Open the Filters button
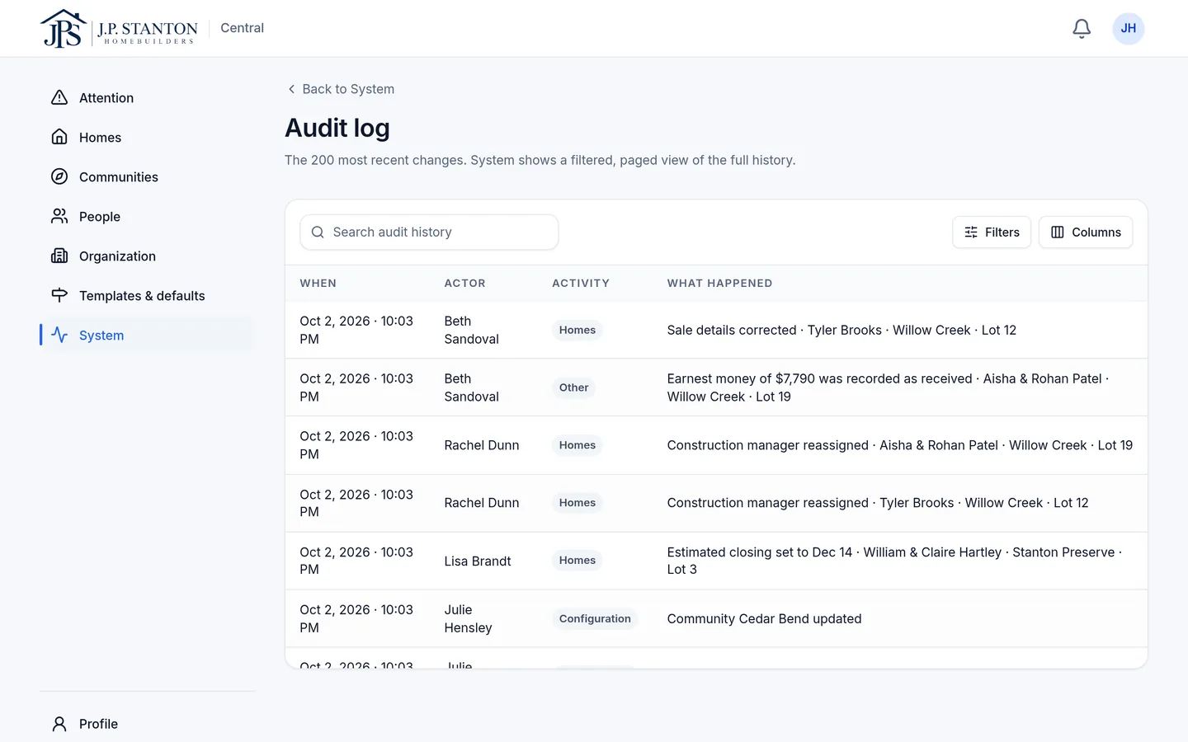 coord(992,232)
